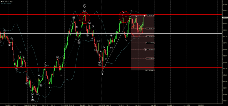Click the 100.0% Fibonacci level label
Screen dimensions: 228x106
[150, 70]
